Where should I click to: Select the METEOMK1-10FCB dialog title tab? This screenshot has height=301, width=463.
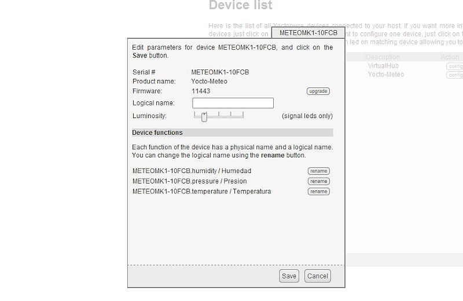[308, 33]
